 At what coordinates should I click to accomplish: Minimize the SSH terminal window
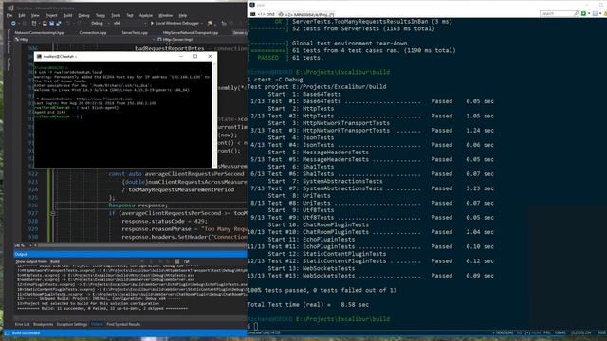coord(181,57)
